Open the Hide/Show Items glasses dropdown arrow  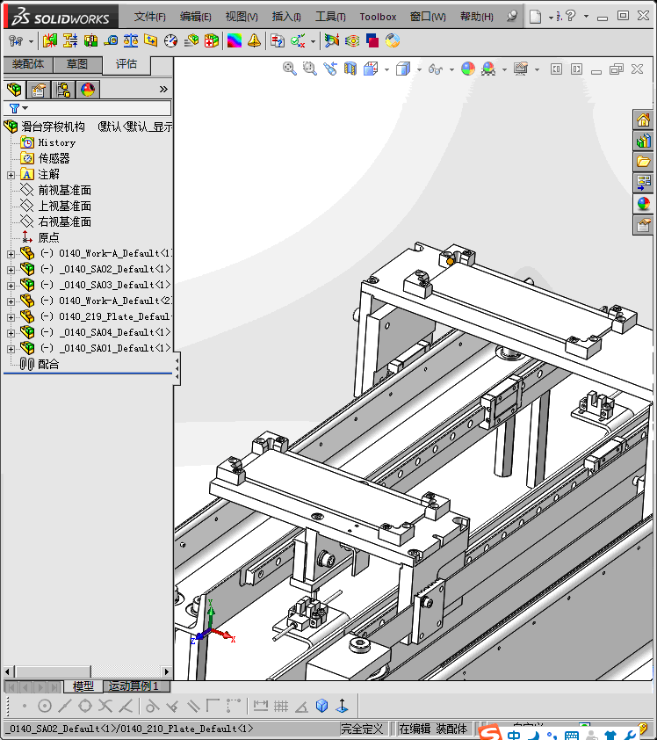click(x=451, y=69)
